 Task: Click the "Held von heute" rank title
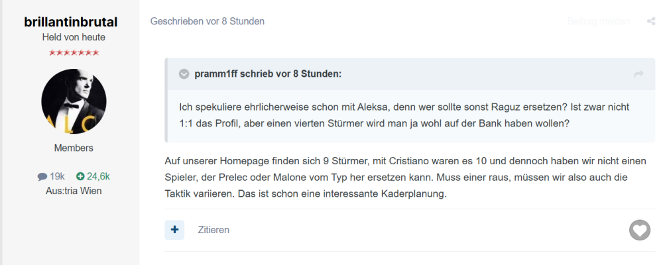(x=74, y=37)
